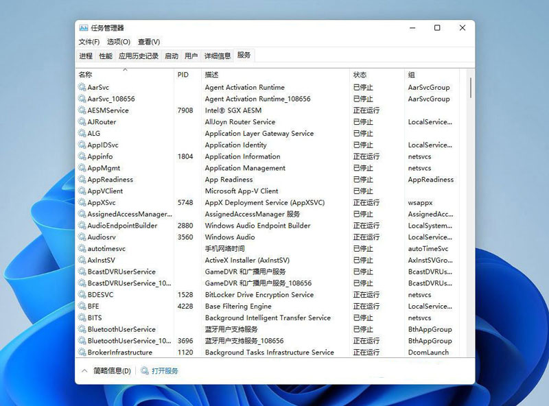
Task: Select the BITS service row icon
Action: pyautogui.click(x=82, y=318)
